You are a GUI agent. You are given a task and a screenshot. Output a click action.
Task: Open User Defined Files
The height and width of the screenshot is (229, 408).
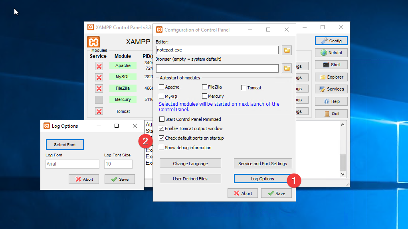pyautogui.click(x=190, y=179)
